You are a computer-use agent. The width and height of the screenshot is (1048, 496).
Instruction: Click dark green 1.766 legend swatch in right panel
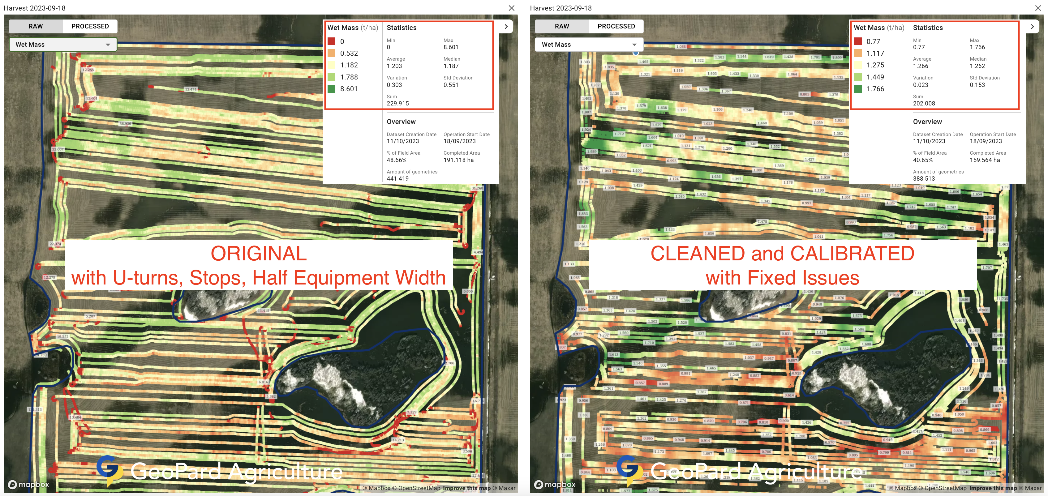click(857, 89)
